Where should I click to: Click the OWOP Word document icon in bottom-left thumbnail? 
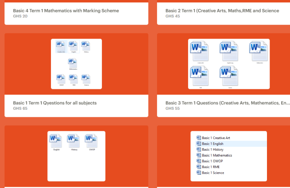pyautogui.click(x=91, y=142)
